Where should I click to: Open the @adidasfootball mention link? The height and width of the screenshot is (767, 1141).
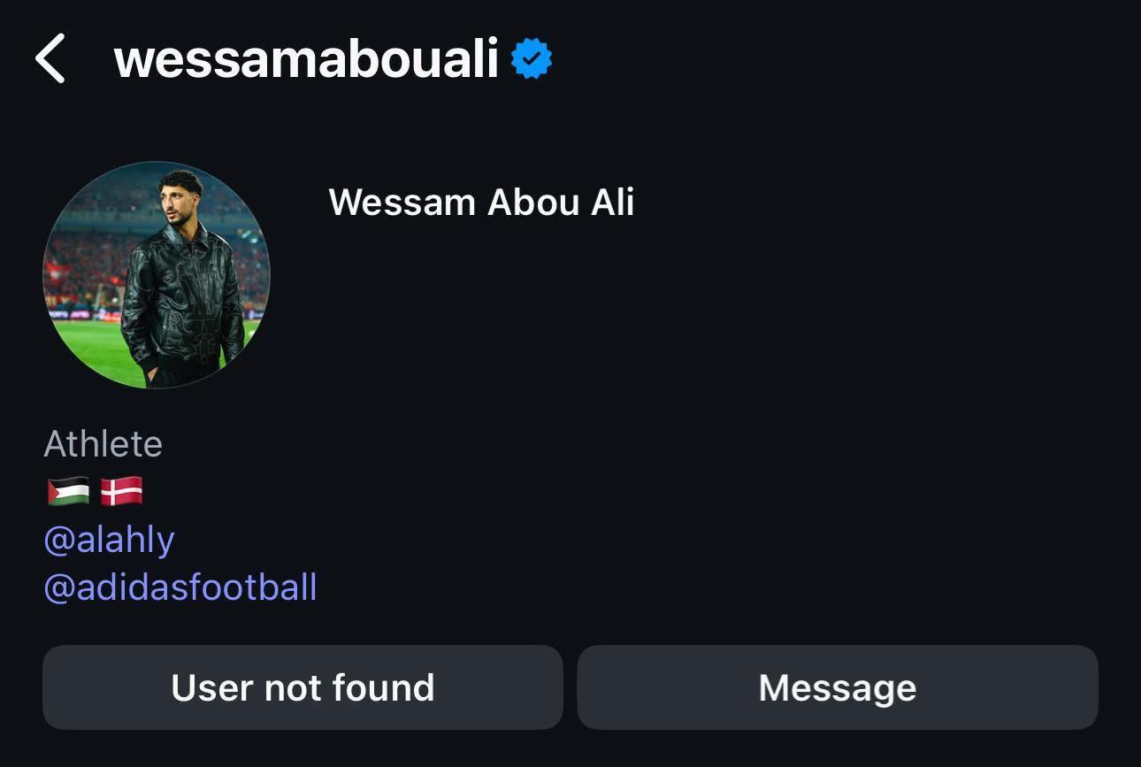pos(180,587)
